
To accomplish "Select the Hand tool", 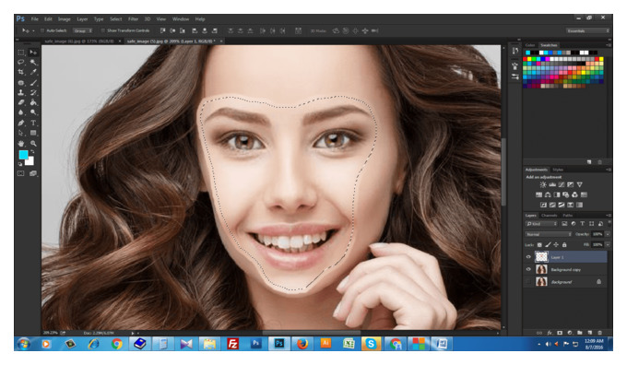I will (21, 144).
